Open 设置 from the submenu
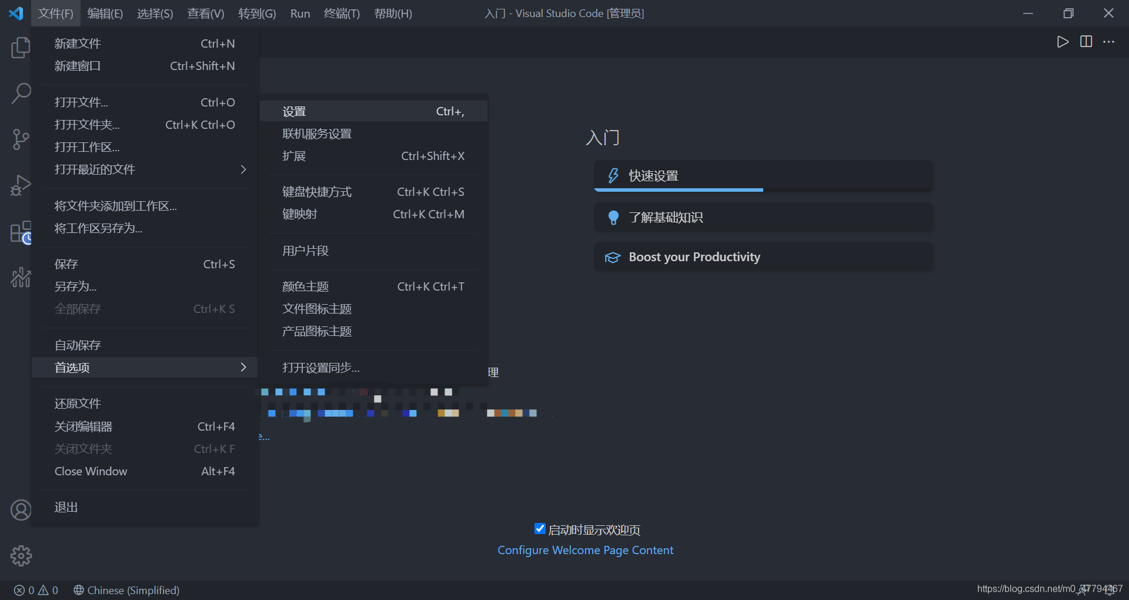 373,111
